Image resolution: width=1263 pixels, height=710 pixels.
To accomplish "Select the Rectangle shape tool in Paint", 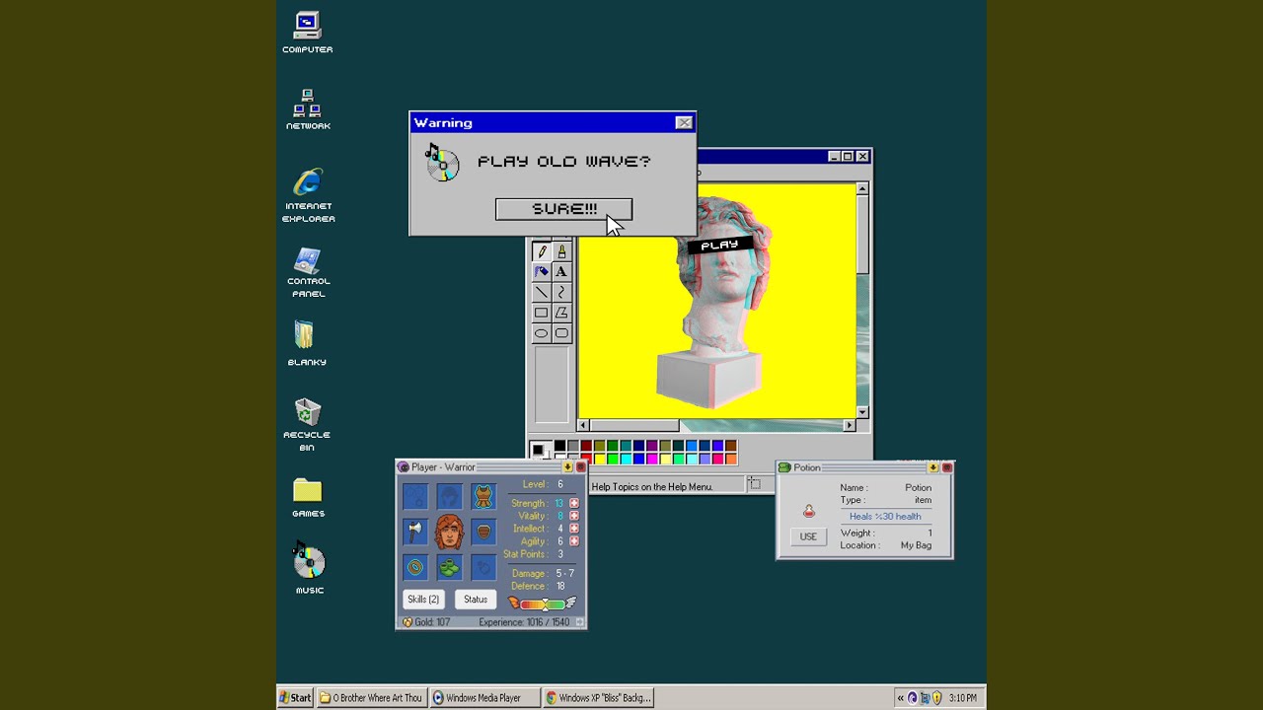I will tap(541, 313).
